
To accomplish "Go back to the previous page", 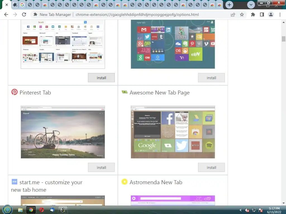I will pos(6,14).
